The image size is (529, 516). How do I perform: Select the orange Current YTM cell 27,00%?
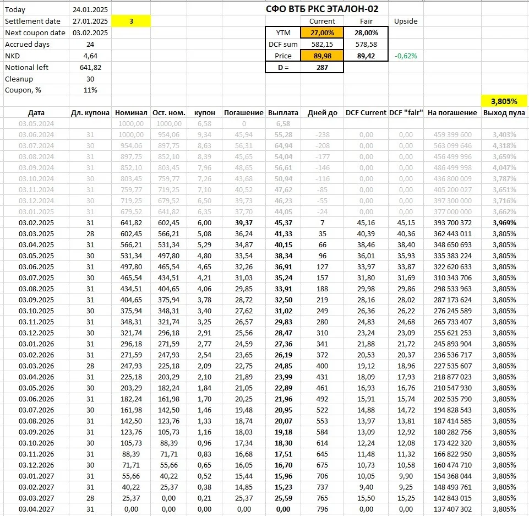322,32
